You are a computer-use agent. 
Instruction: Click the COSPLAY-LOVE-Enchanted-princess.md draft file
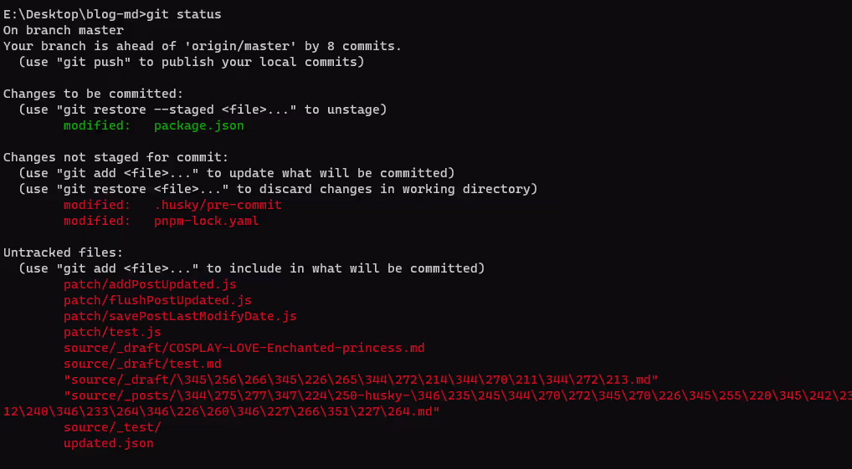pyautogui.click(x=244, y=348)
